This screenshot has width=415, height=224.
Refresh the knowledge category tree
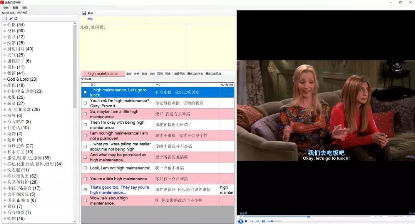pyautogui.click(x=16, y=18)
